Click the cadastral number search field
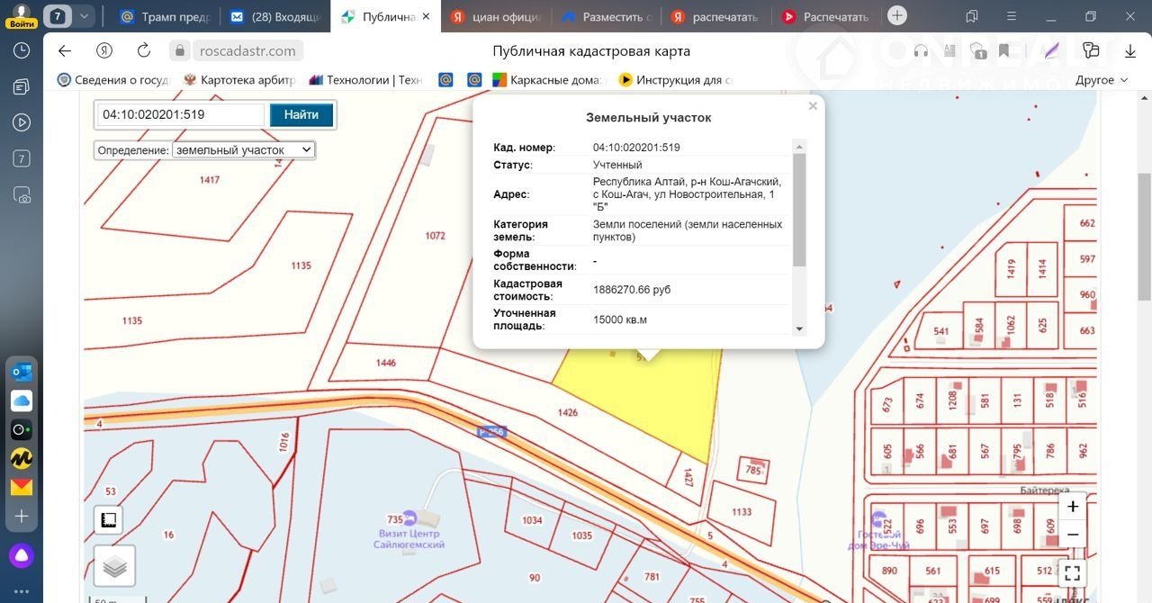This screenshot has width=1152, height=603. [181, 115]
